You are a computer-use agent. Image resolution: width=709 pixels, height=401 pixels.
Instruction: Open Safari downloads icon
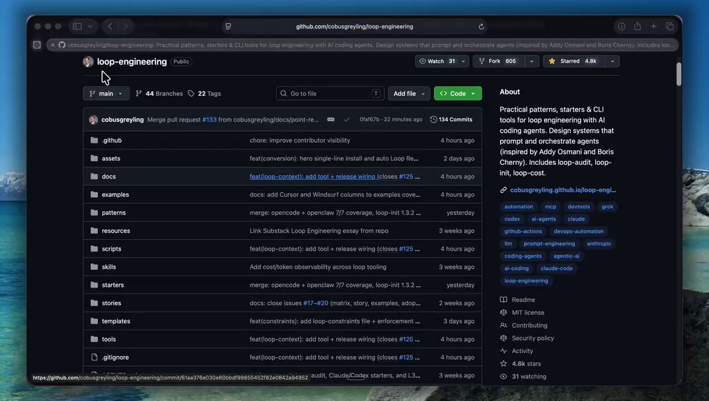pyautogui.click(x=622, y=27)
